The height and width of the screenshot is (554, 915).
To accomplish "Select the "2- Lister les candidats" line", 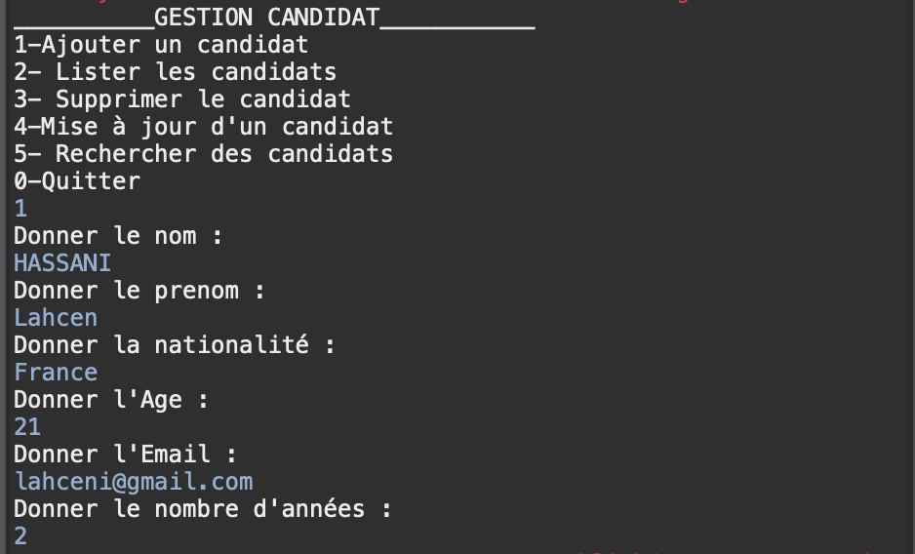I will pyautogui.click(x=175, y=72).
